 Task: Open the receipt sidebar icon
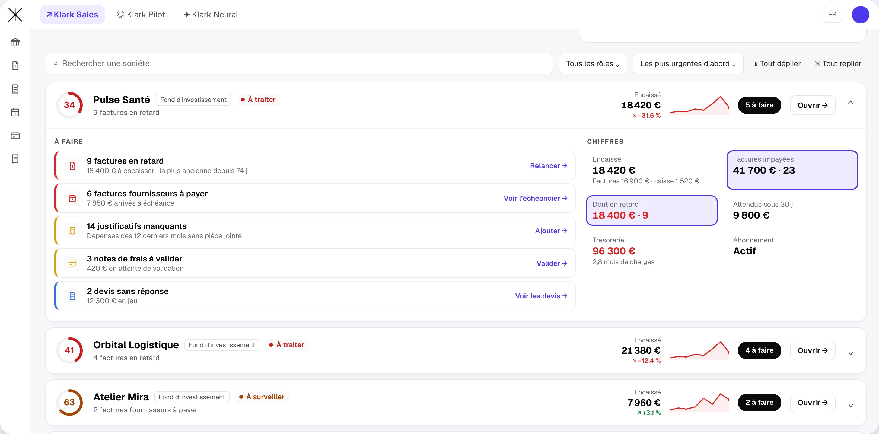[x=15, y=159]
